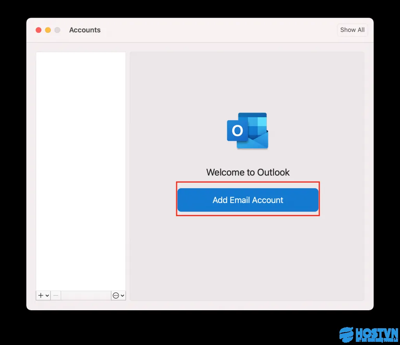Click the Add Email Account button
The image size is (400, 345).
point(248,200)
